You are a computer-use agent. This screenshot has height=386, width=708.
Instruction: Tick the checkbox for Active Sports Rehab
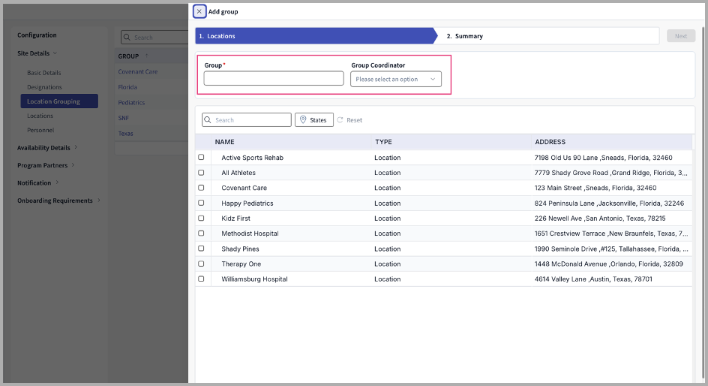(201, 158)
